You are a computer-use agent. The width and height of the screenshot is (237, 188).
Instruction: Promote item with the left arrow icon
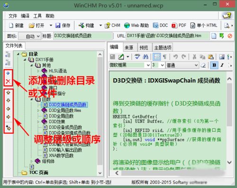pyautogui.click(x=8, y=109)
